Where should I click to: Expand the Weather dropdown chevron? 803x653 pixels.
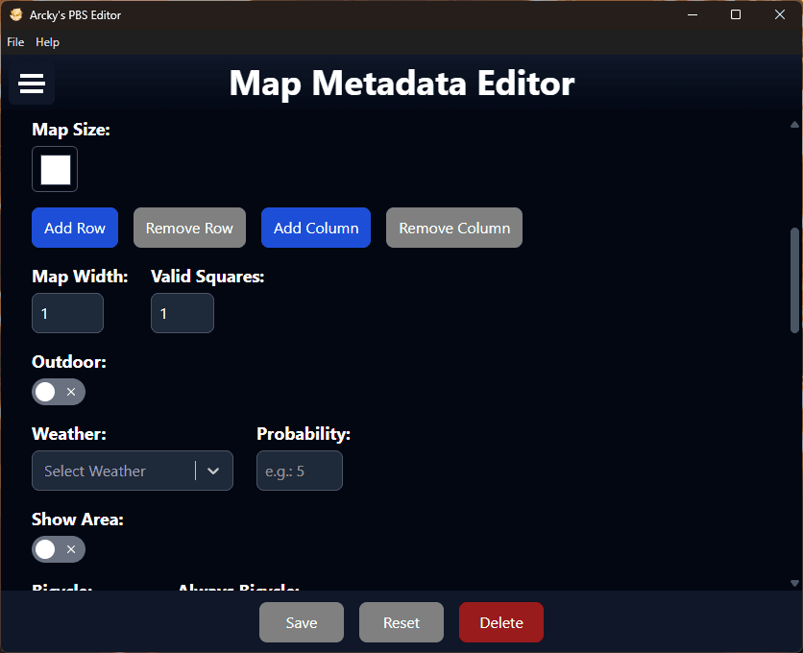coord(213,471)
